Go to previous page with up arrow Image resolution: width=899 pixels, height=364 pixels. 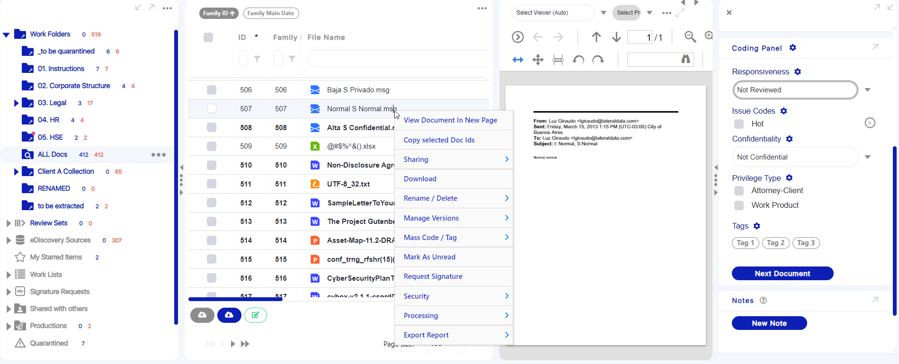pos(596,37)
